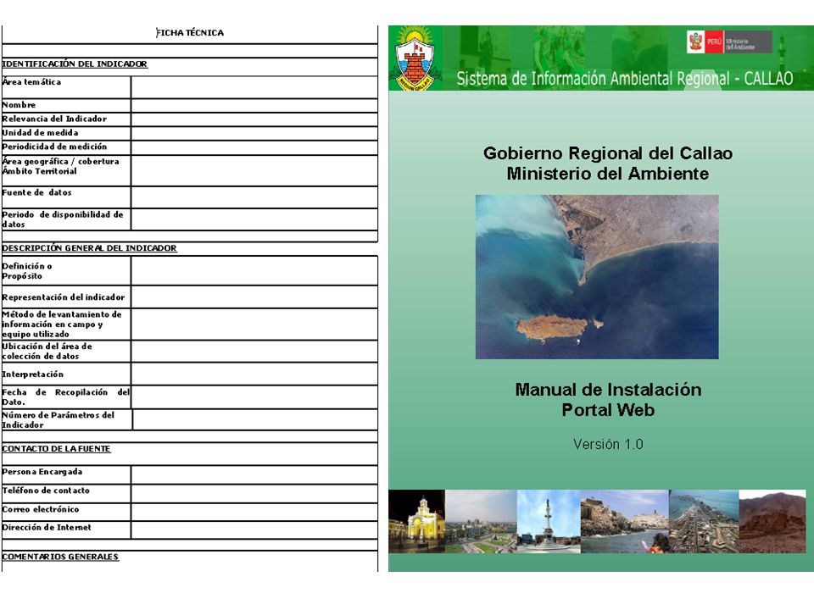Click the Relevancia del Indicador value field

point(254,119)
